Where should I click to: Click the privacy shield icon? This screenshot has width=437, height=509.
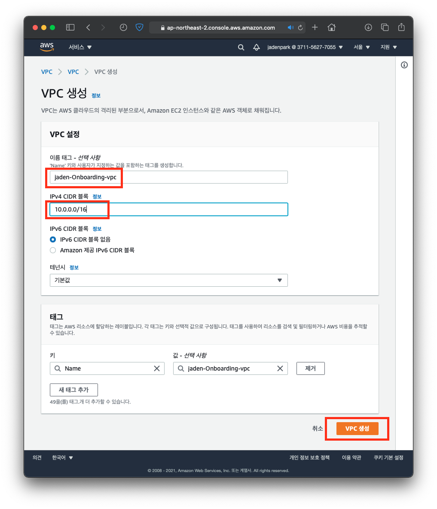140,27
